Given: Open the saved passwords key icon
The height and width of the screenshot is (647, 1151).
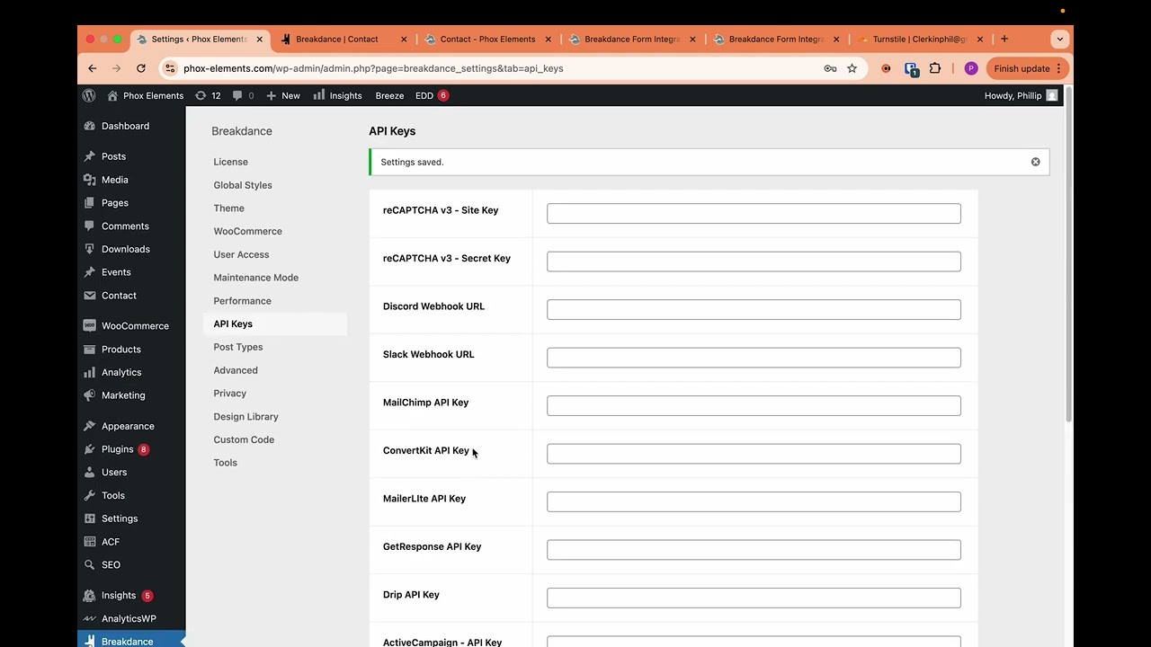Looking at the screenshot, I should [830, 68].
